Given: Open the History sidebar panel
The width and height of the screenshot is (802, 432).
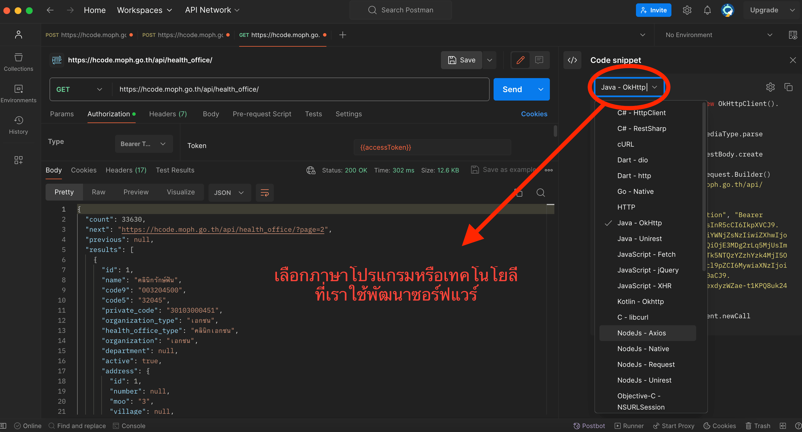Looking at the screenshot, I should pyautogui.click(x=18, y=125).
